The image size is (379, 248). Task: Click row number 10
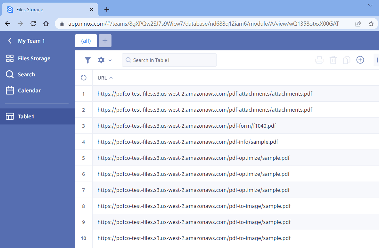tap(83, 238)
